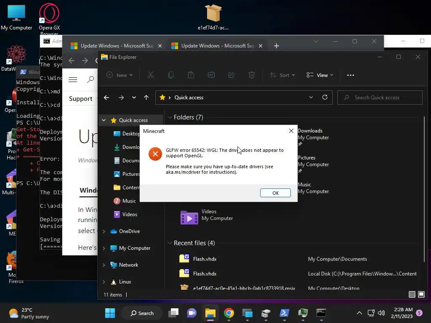Screen dimensions: 431x323
Task: Click the search magnifier on Support page
Action: (x=90, y=79)
